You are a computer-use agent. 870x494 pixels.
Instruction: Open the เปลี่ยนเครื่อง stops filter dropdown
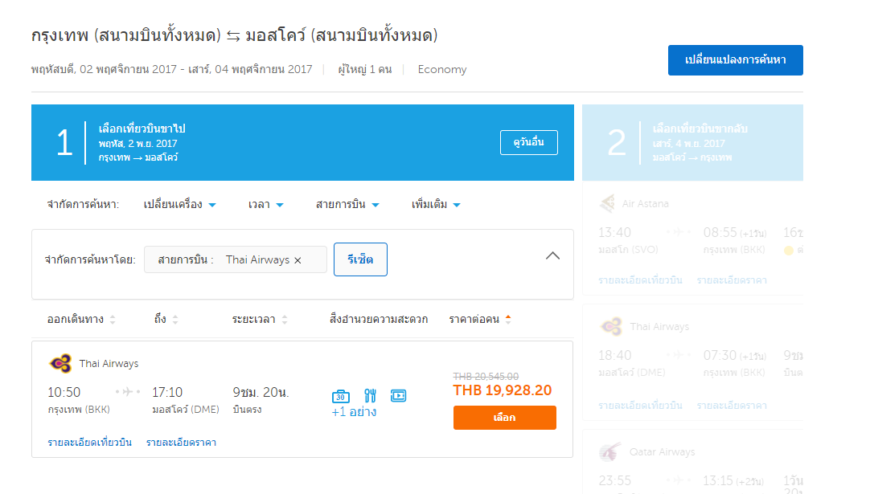[179, 205]
